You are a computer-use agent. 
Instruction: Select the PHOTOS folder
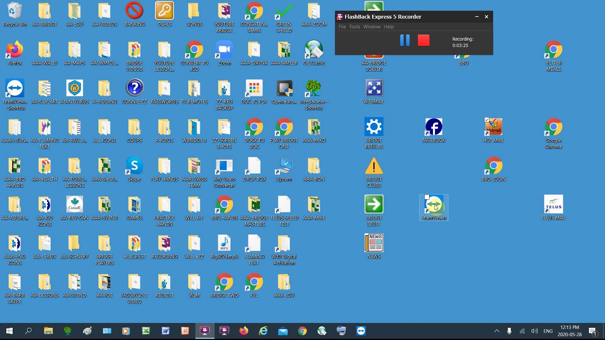pos(164,131)
